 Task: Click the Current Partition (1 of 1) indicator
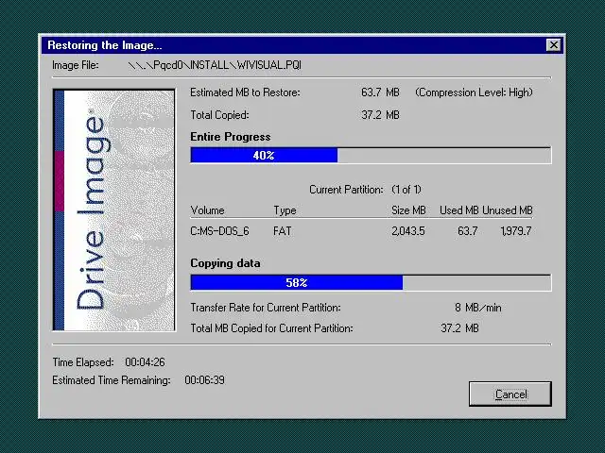click(365, 190)
